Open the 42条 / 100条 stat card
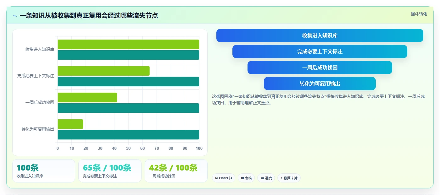The height and width of the screenshot is (195, 440). tap(176, 171)
